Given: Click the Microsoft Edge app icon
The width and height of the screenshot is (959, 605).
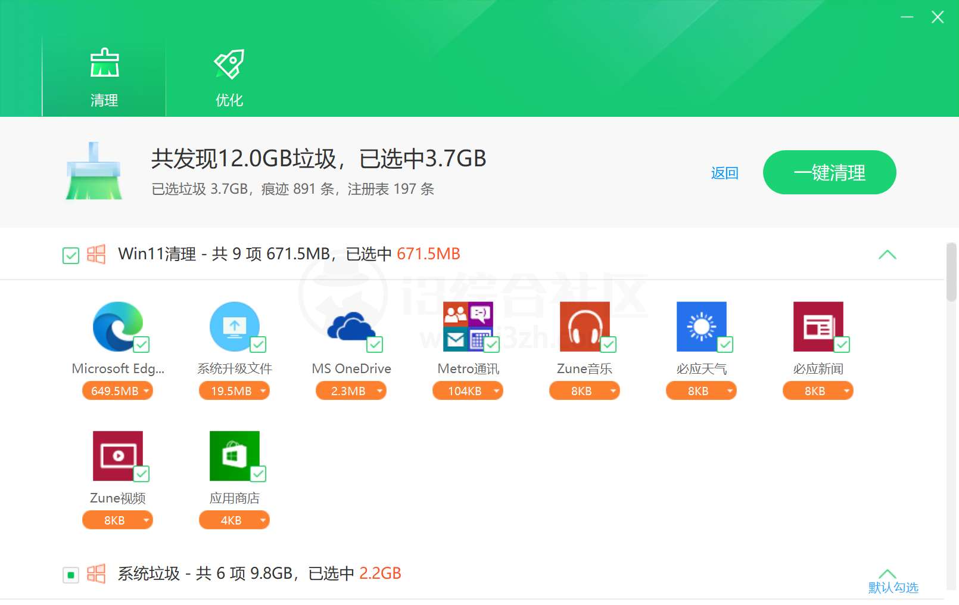Looking at the screenshot, I should click(x=118, y=327).
